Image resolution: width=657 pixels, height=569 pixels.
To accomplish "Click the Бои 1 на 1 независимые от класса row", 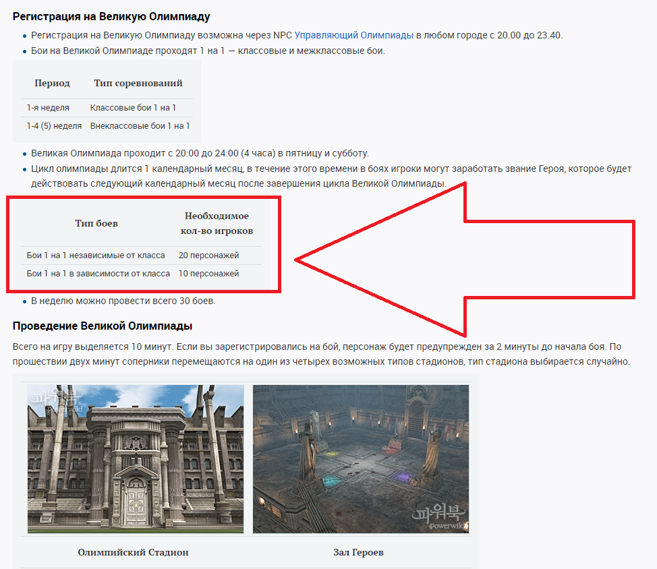I will coord(96,256).
